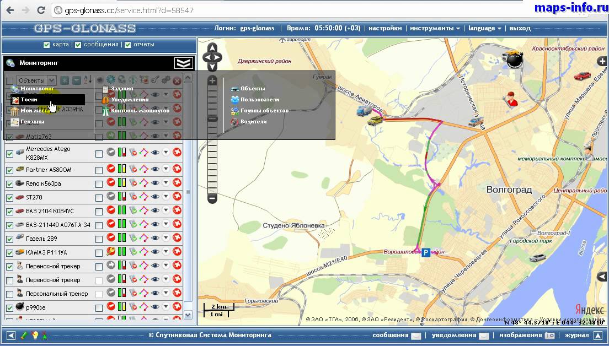Click the yellow car marker near шоссе Авиаторов
609x346 pixels.
[375, 121]
